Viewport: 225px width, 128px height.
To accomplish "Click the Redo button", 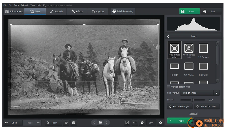I will click(x=32, y=123).
